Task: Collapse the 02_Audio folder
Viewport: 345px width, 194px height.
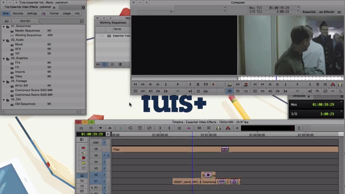Action: 4,40
